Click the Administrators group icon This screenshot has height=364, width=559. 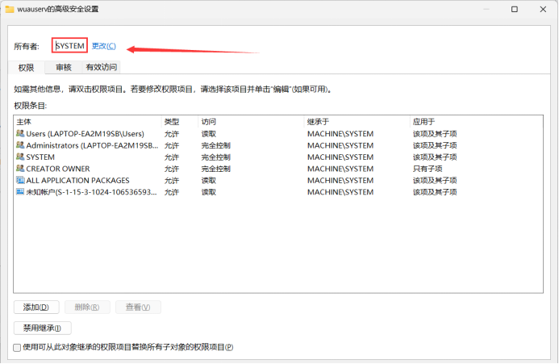point(20,145)
